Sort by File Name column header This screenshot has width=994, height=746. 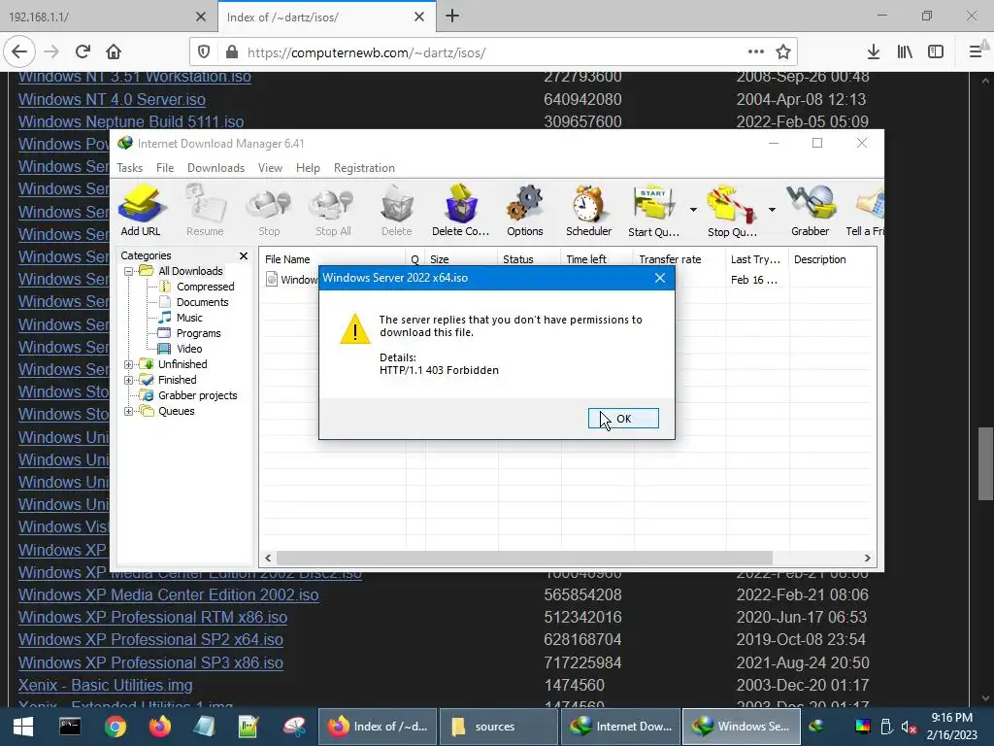coord(332,258)
